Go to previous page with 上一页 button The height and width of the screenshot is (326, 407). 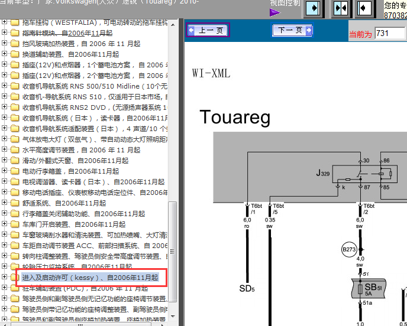pyautogui.click(x=208, y=30)
